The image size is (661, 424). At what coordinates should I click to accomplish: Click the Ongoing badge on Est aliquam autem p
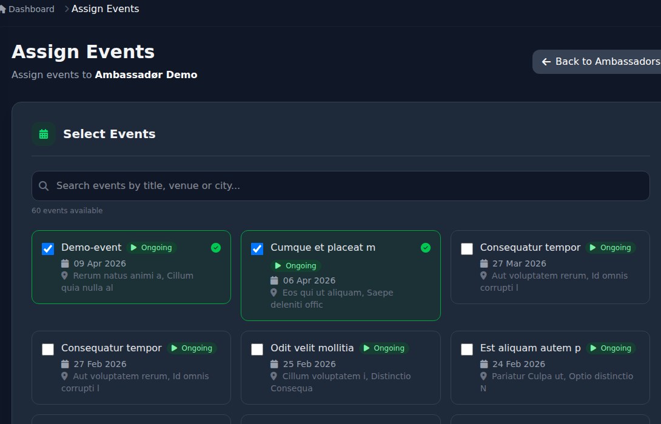611,348
